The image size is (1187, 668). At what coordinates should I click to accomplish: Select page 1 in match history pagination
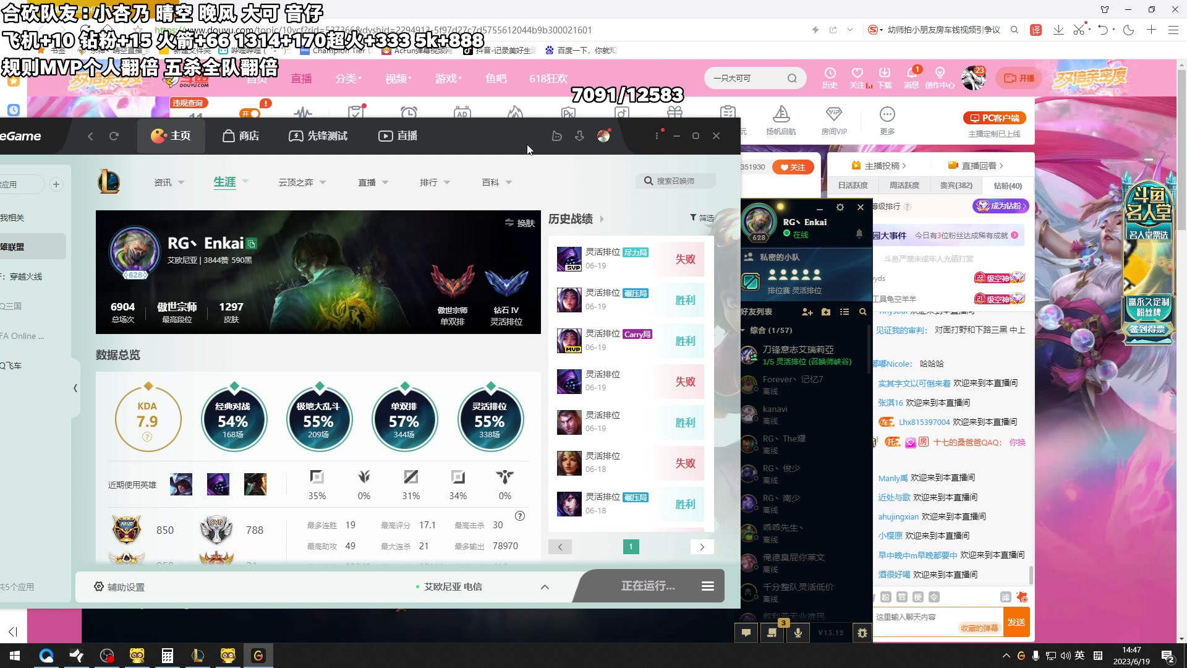click(x=631, y=547)
